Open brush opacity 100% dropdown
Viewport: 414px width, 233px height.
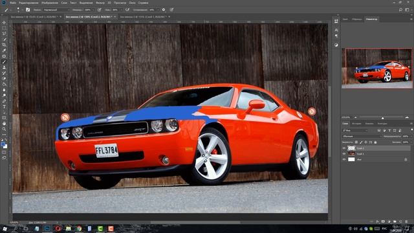[93, 10]
